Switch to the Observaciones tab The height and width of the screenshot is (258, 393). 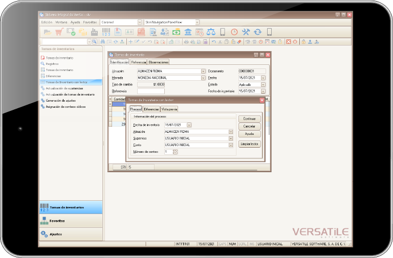point(158,62)
